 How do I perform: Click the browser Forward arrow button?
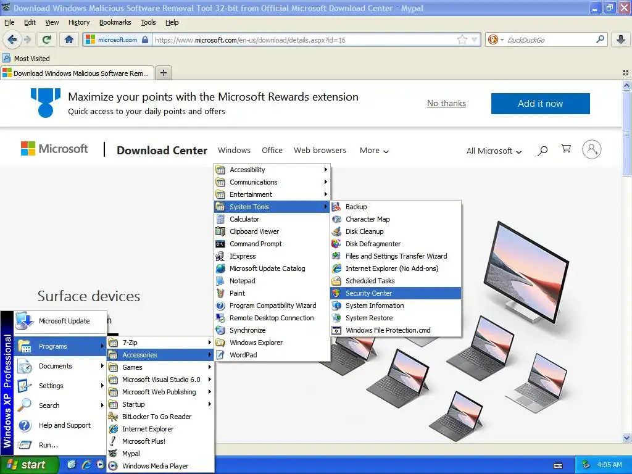pyautogui.click(x=27, y=39)
